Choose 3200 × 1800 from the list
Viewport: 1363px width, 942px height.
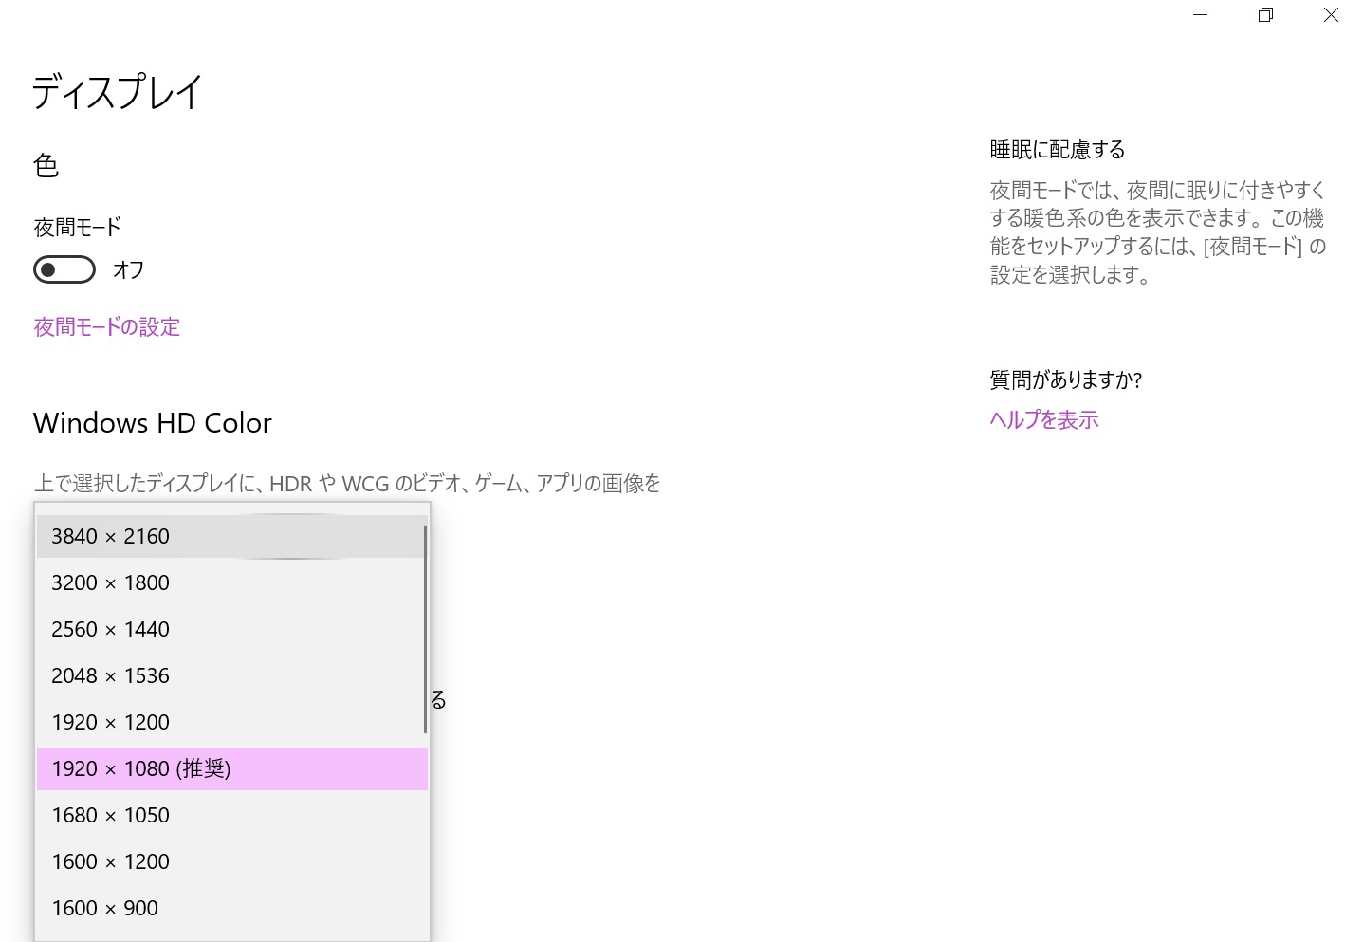pos(111,583)
